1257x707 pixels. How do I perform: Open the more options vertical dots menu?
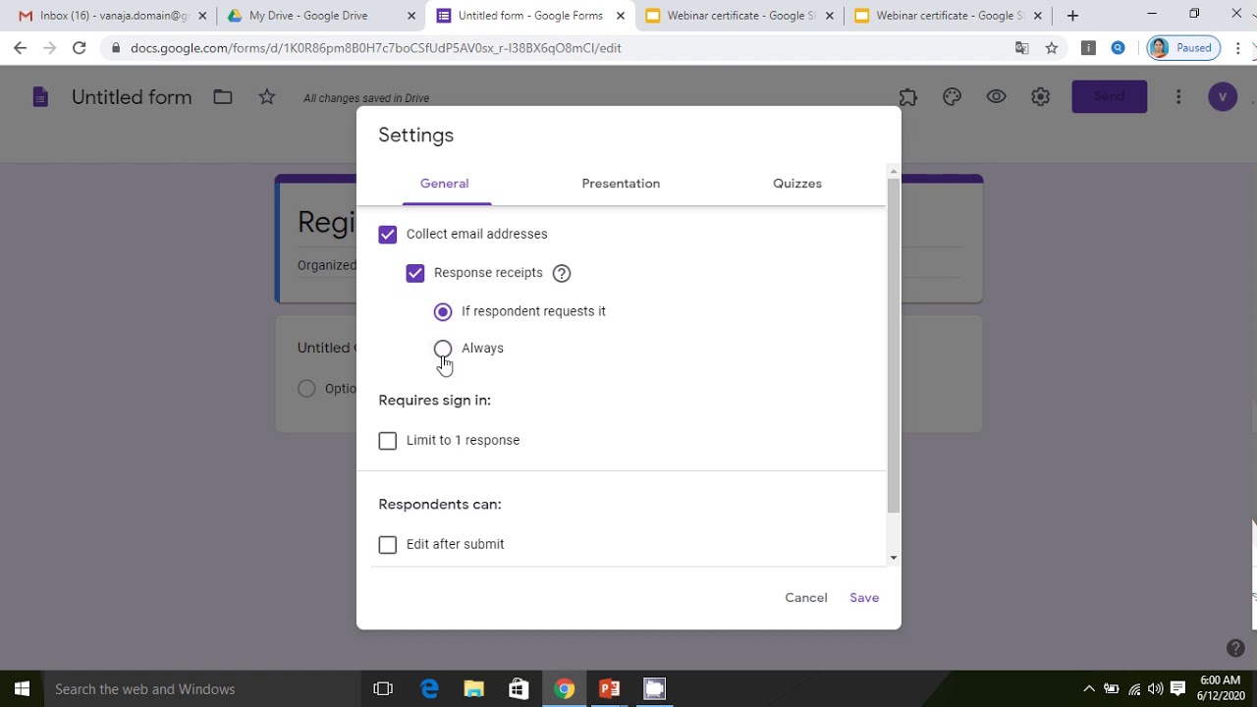1178,96
